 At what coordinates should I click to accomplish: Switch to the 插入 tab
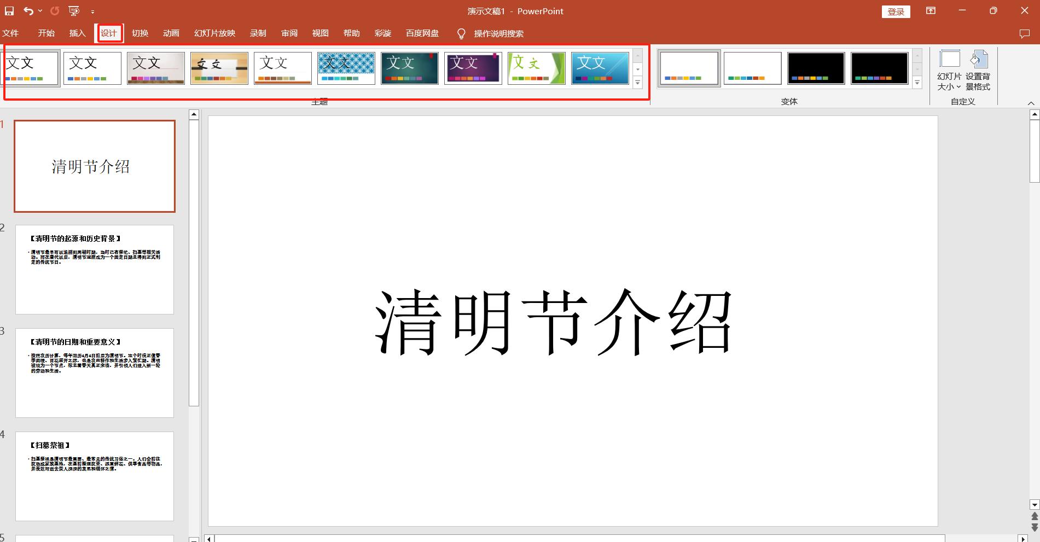(x=77, y=33)
